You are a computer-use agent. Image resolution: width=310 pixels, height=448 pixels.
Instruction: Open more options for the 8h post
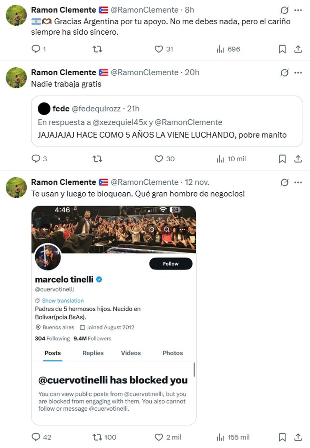pyautogui.click(x=298, y=10)
